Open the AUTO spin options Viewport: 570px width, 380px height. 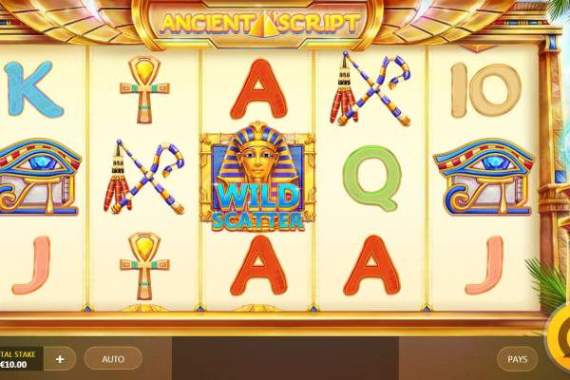113,359
